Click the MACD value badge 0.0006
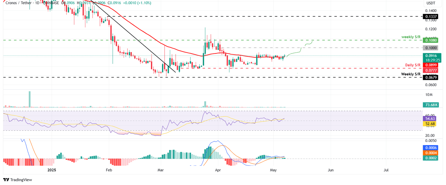This screenshot has width=446, height=185. point(431,148)
